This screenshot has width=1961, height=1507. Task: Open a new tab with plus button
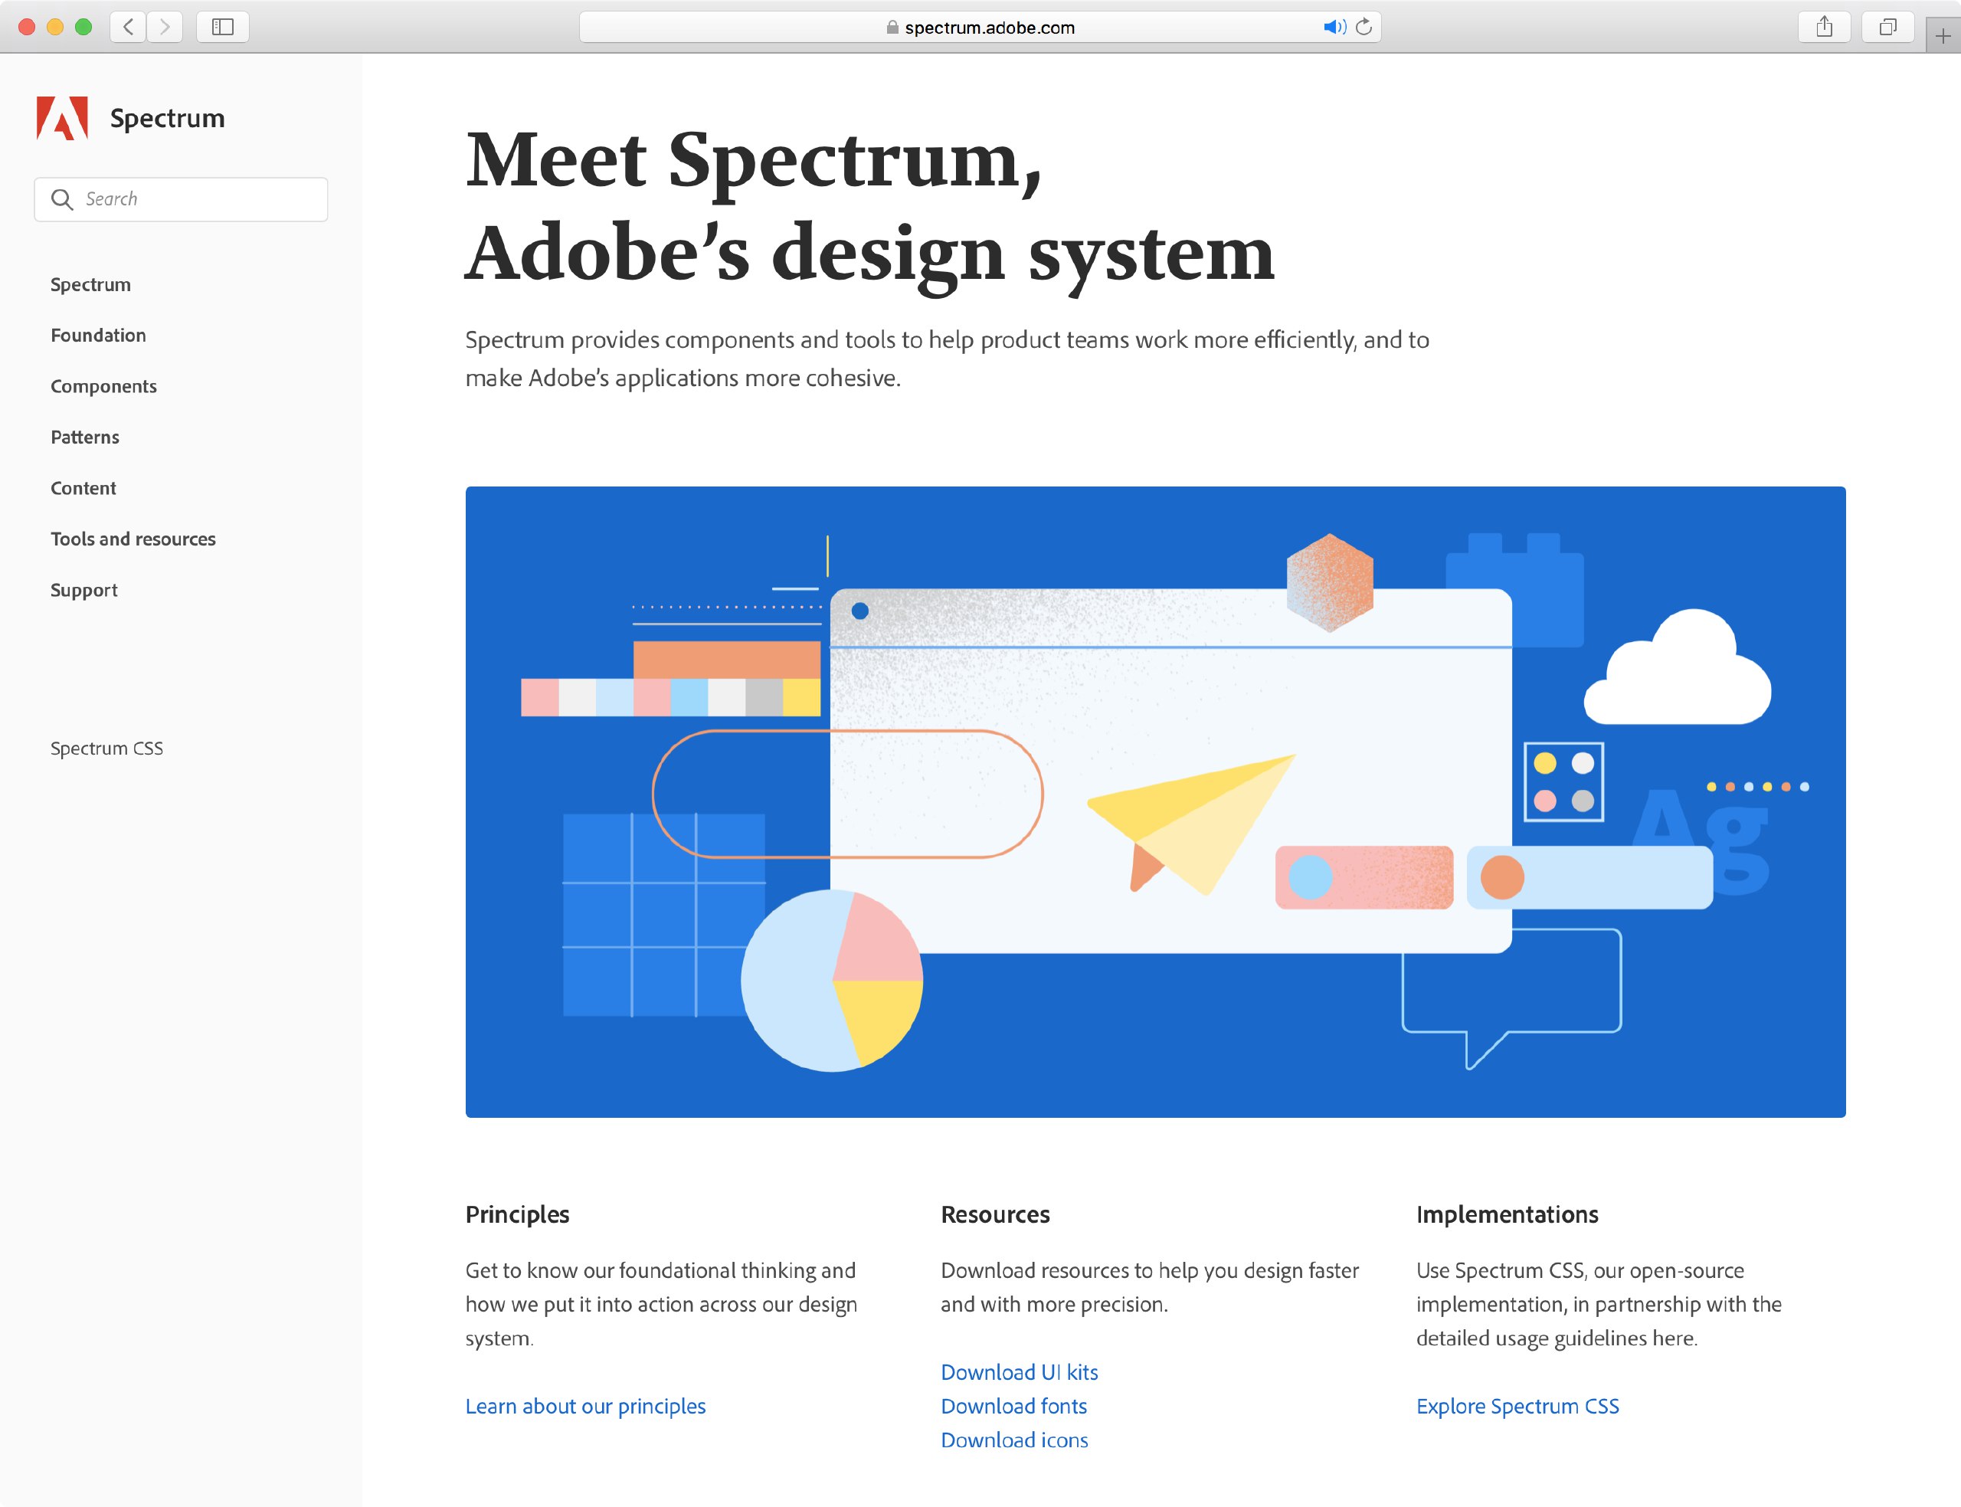pyautogui.click(x=1943, y=36)
